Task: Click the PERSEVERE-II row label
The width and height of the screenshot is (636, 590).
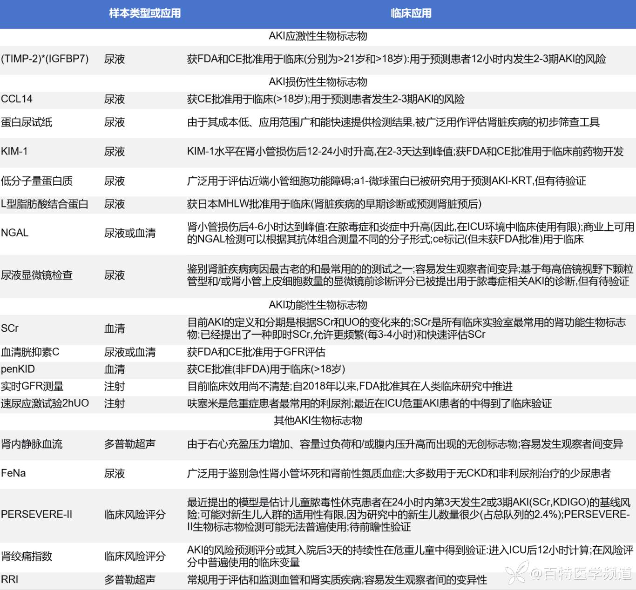Action: (37, 514)
